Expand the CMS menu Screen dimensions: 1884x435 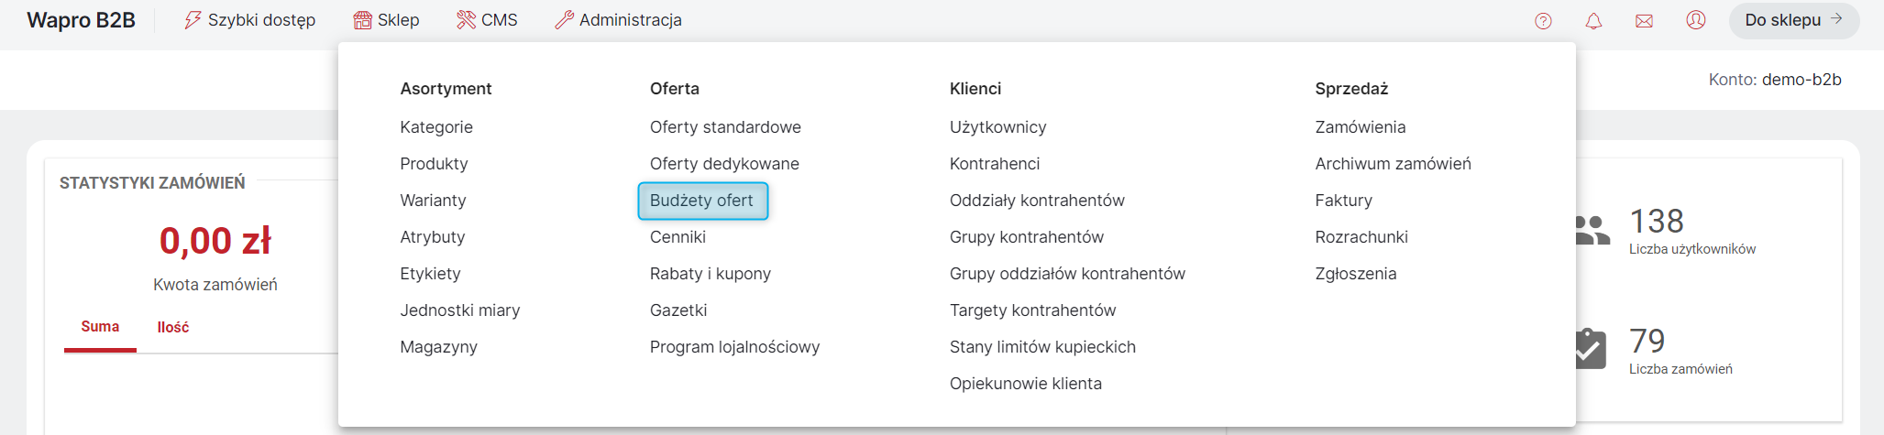[x=487, y=20]
